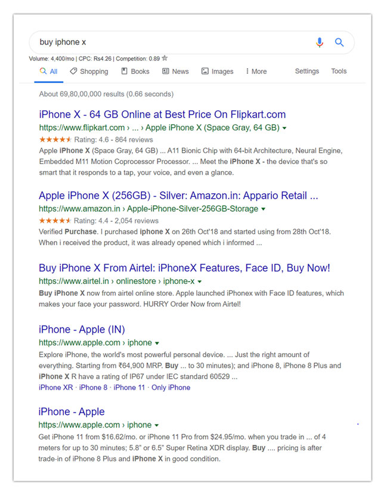Open the More search categories menu
384x495 pixels.
point(256,72)
